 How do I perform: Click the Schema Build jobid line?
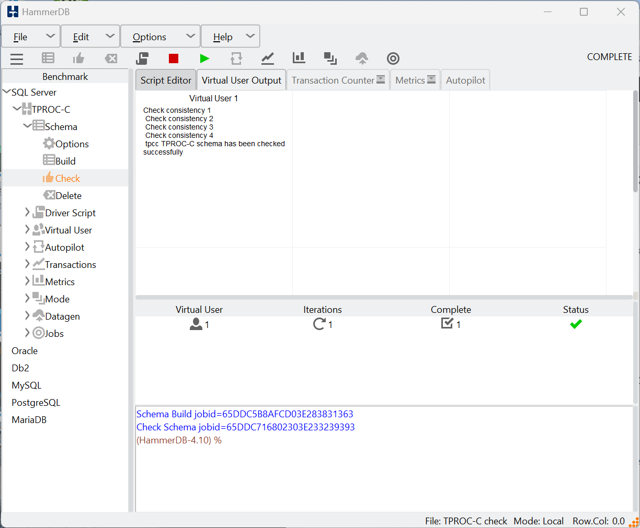[245, 414]
